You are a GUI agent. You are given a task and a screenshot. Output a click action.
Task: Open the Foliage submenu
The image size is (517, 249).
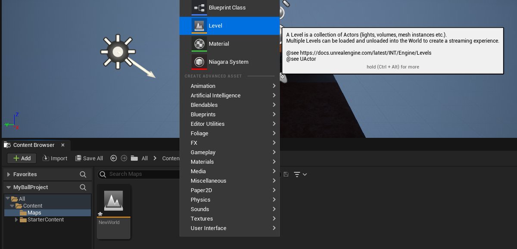230,134
